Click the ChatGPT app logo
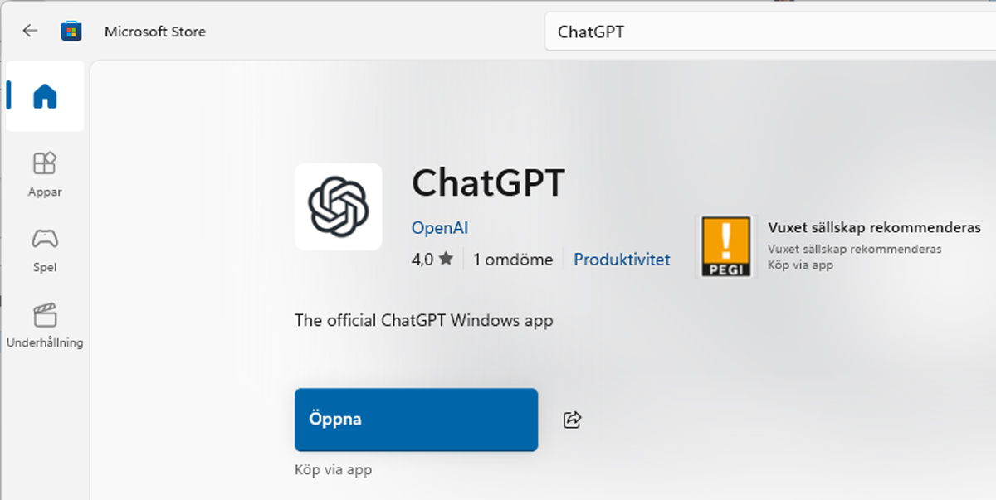Screen dimensions: 996x500 [x=338, y=206]
